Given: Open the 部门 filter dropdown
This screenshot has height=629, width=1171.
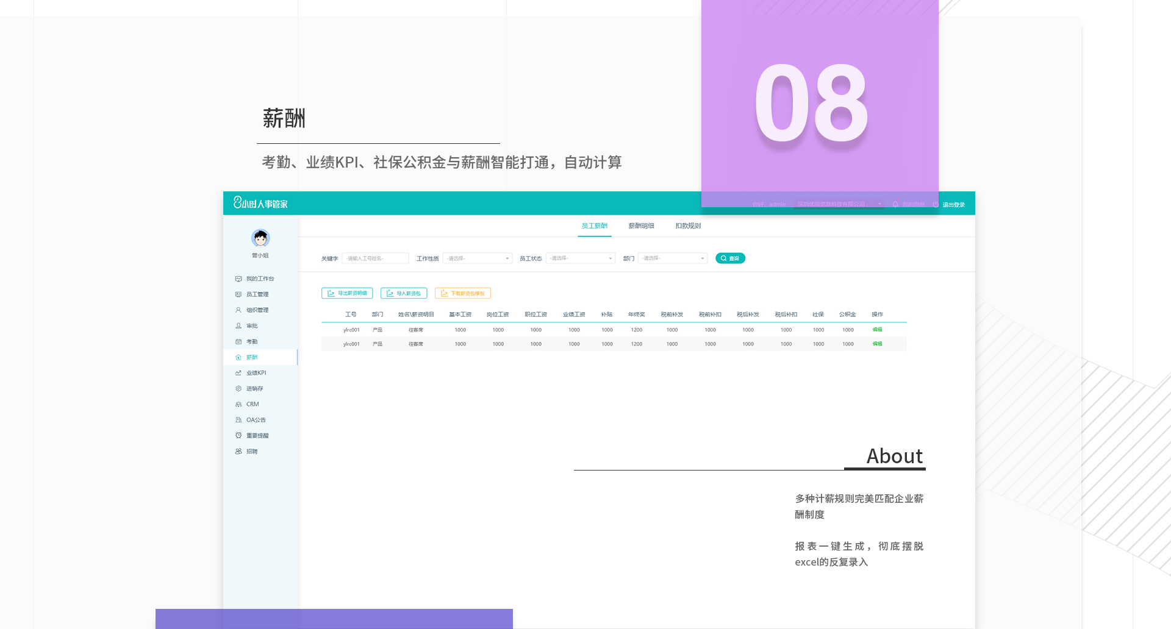Looking at the screenshot, I should 673,258.
